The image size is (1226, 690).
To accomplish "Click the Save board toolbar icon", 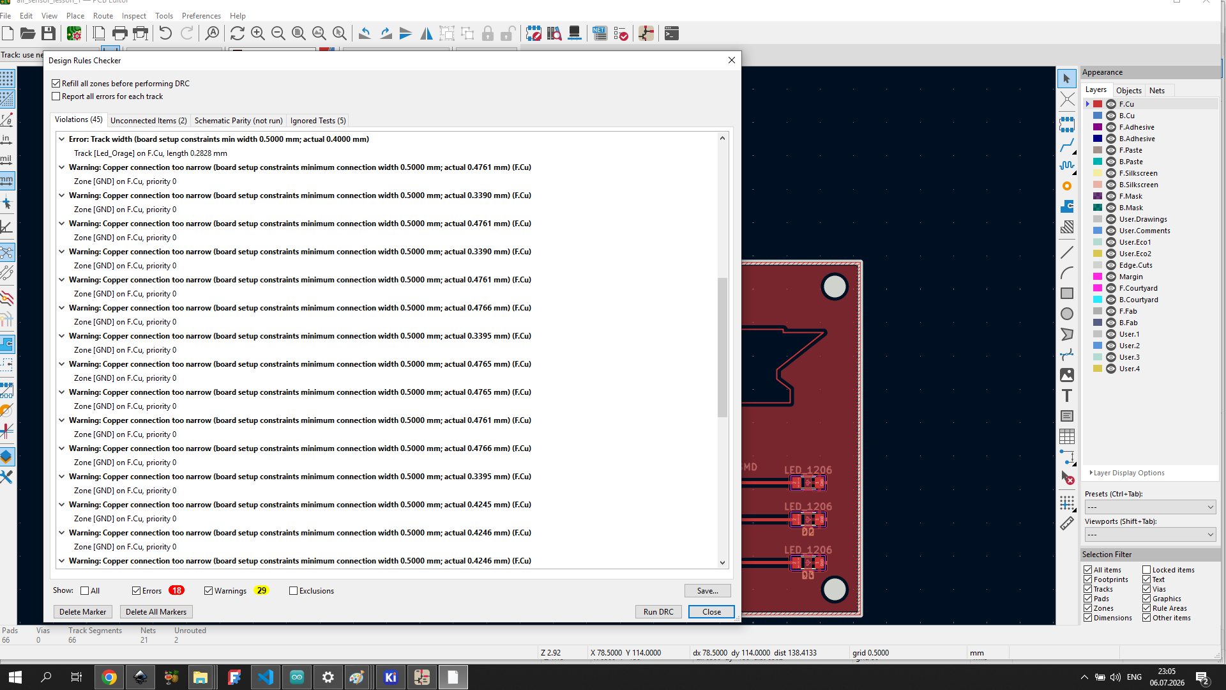I will [48, 33].
